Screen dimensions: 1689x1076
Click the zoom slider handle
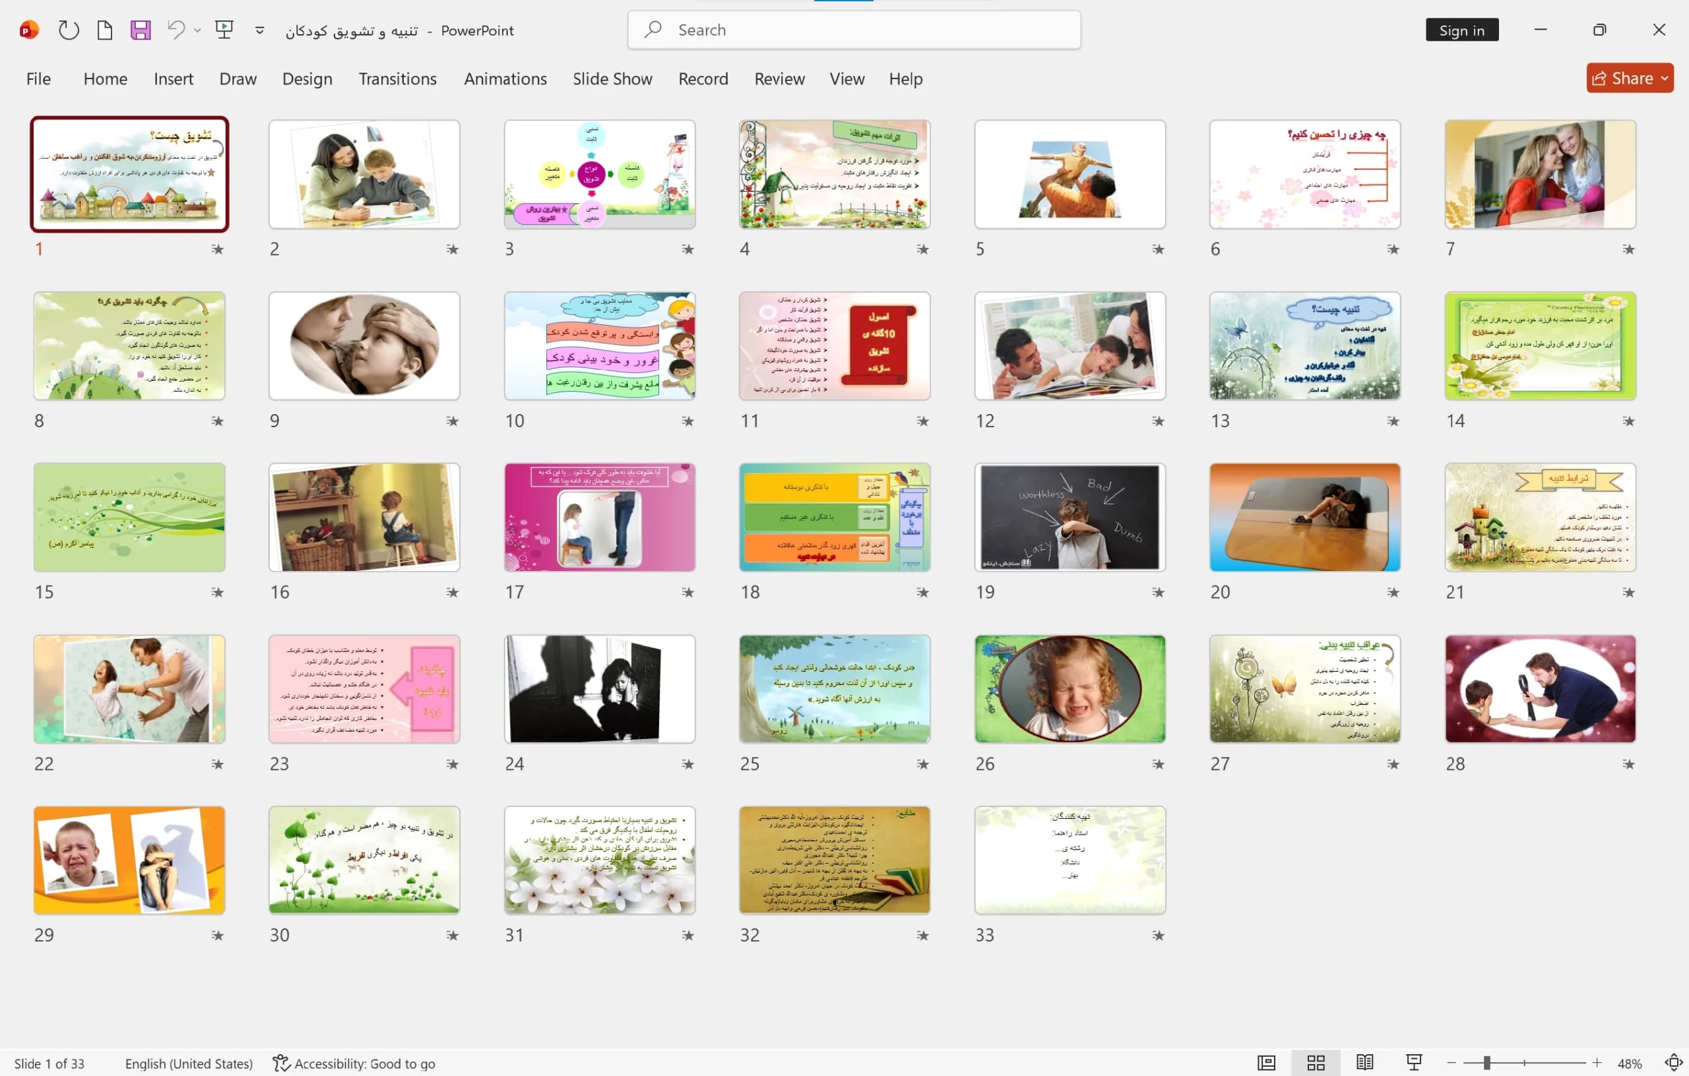coord(1487,1063)
